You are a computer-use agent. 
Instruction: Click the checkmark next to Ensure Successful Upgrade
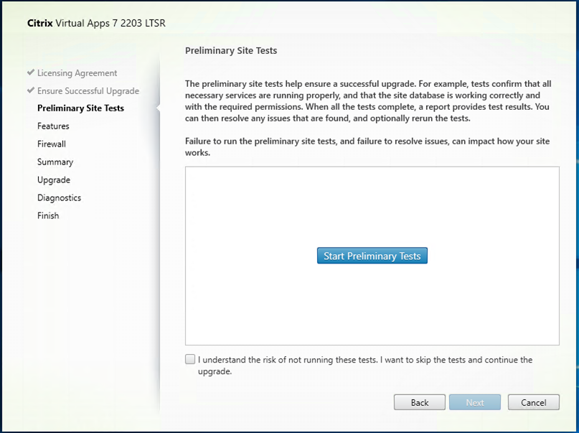coord(30,90)
